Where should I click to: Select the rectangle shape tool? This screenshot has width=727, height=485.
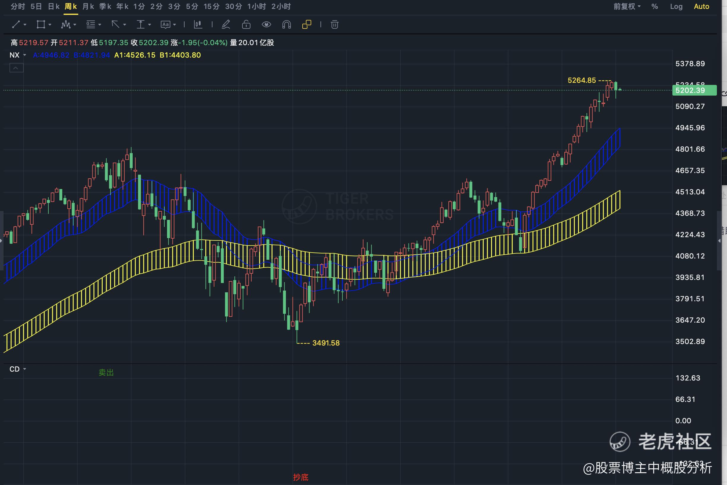tap(41, 24)
